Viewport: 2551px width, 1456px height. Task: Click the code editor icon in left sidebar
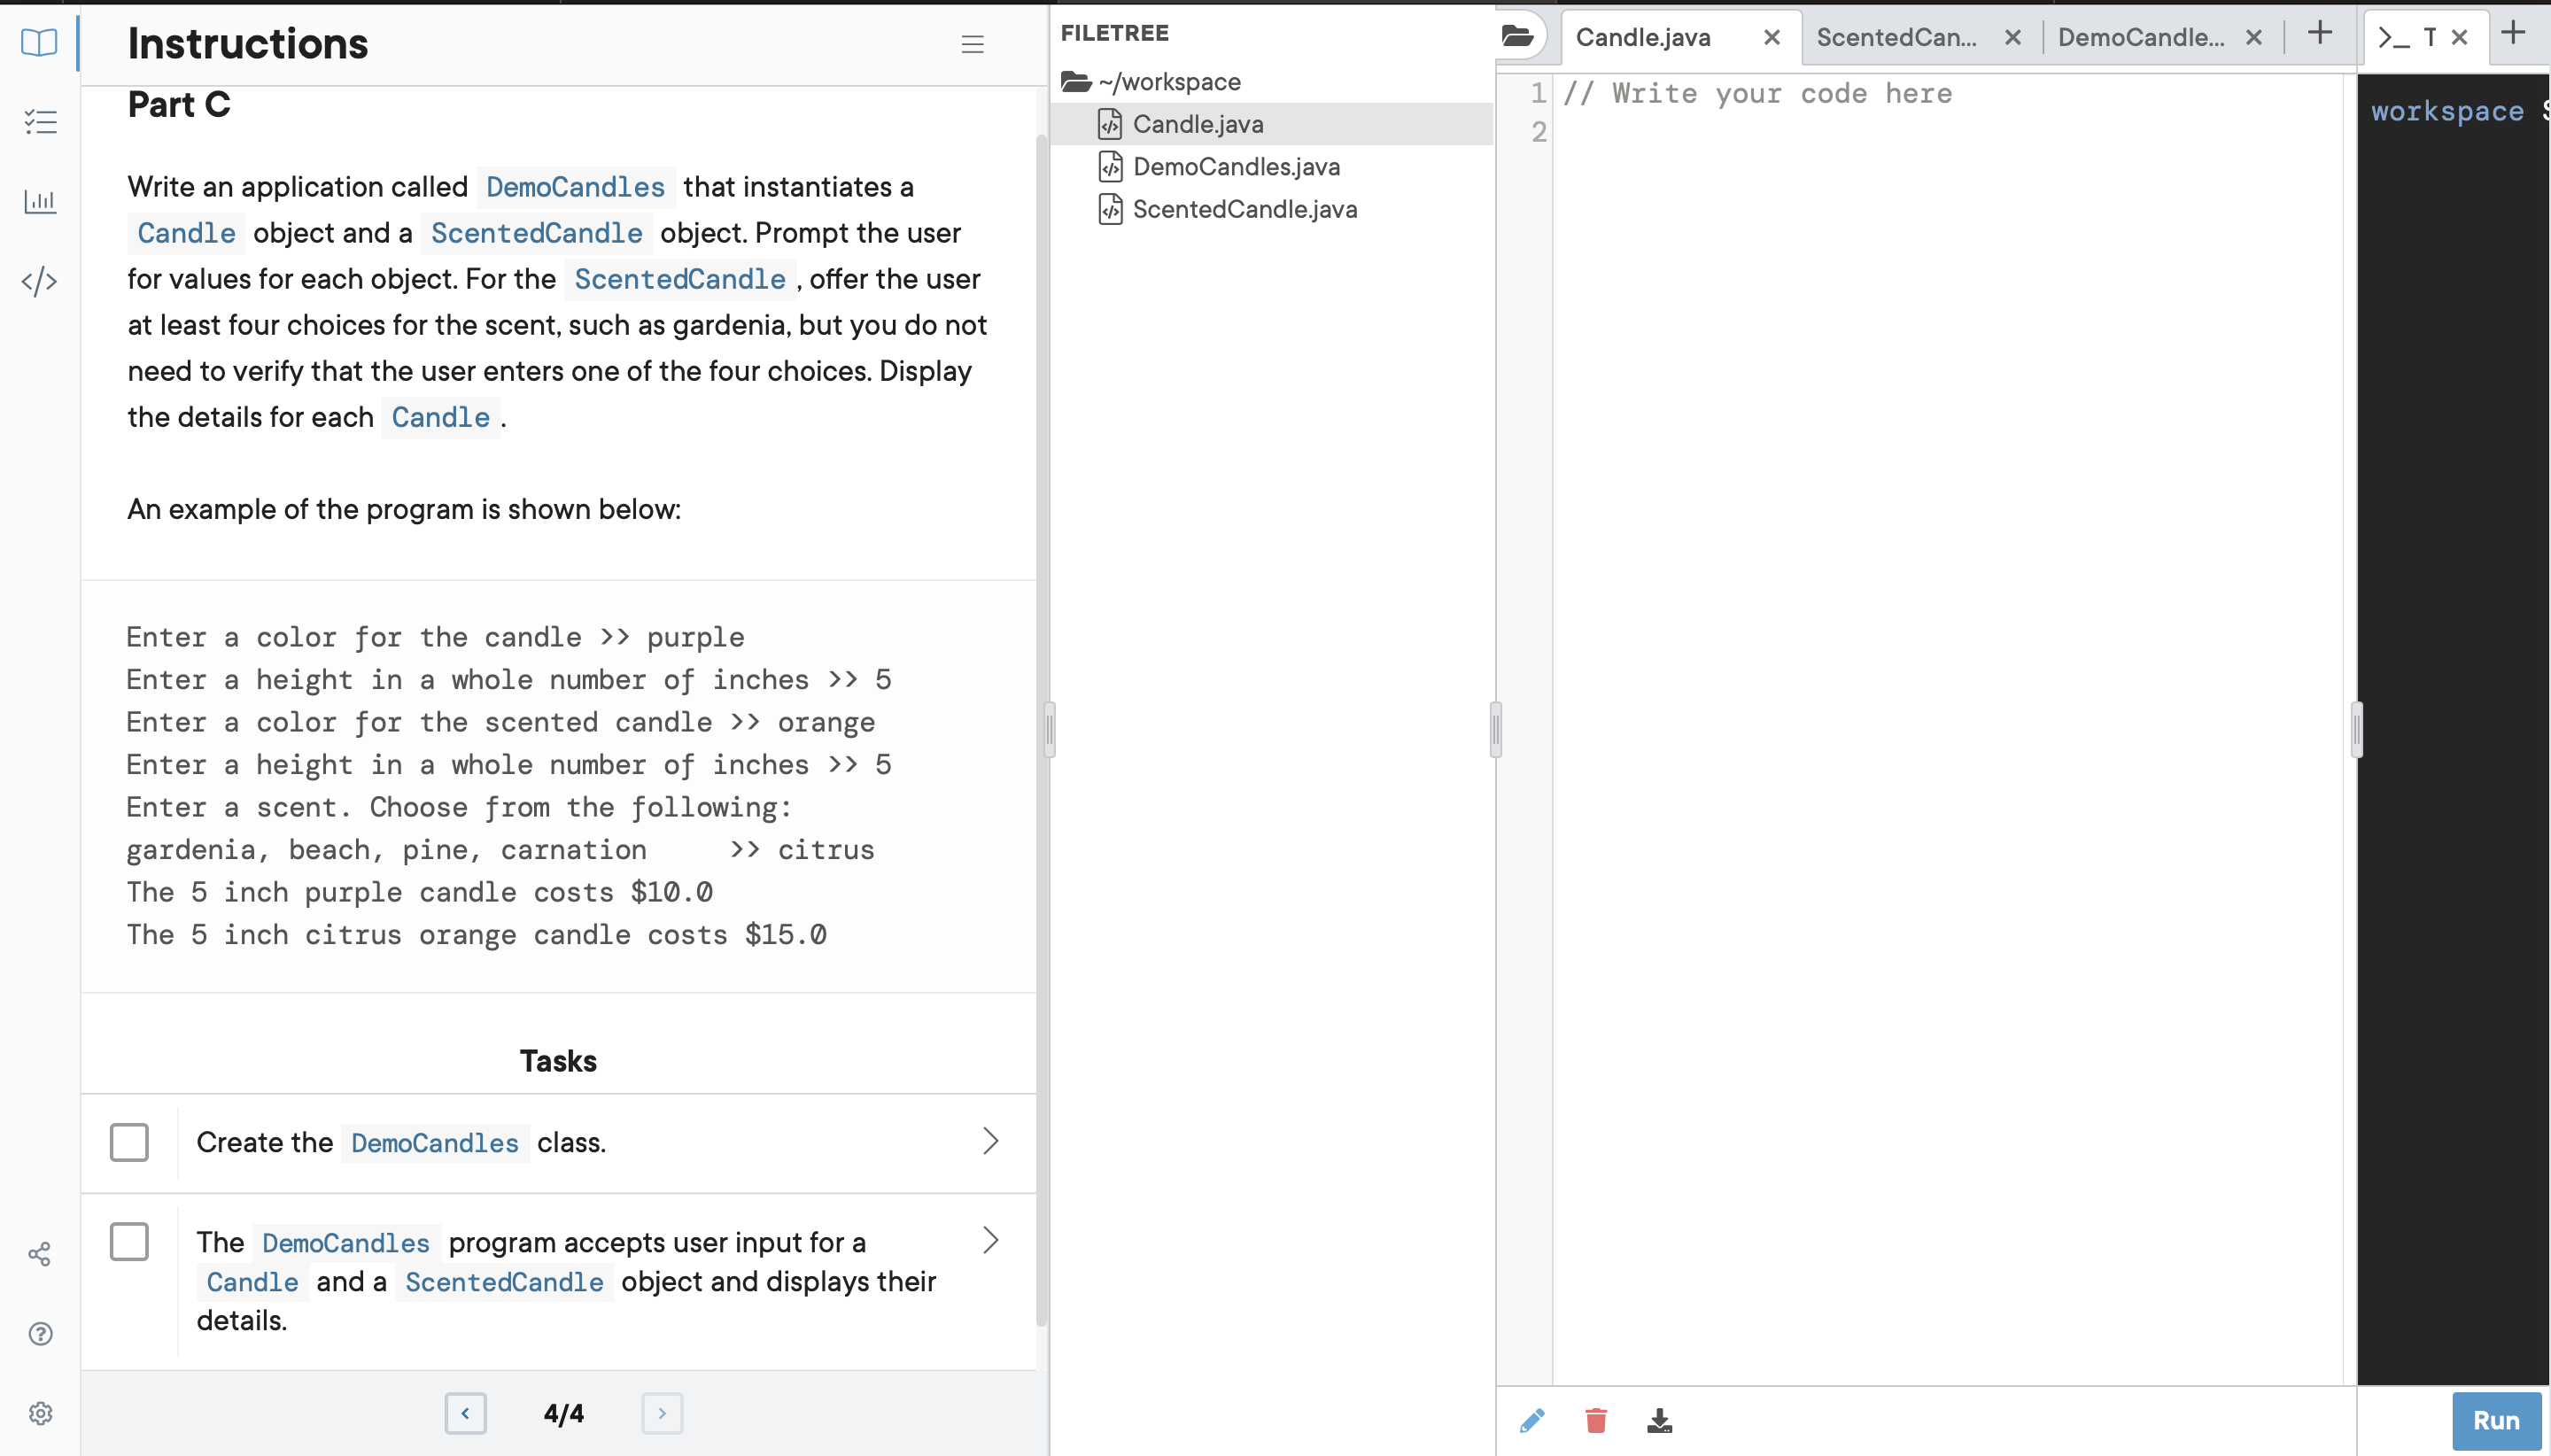click(x=39, y=282)
